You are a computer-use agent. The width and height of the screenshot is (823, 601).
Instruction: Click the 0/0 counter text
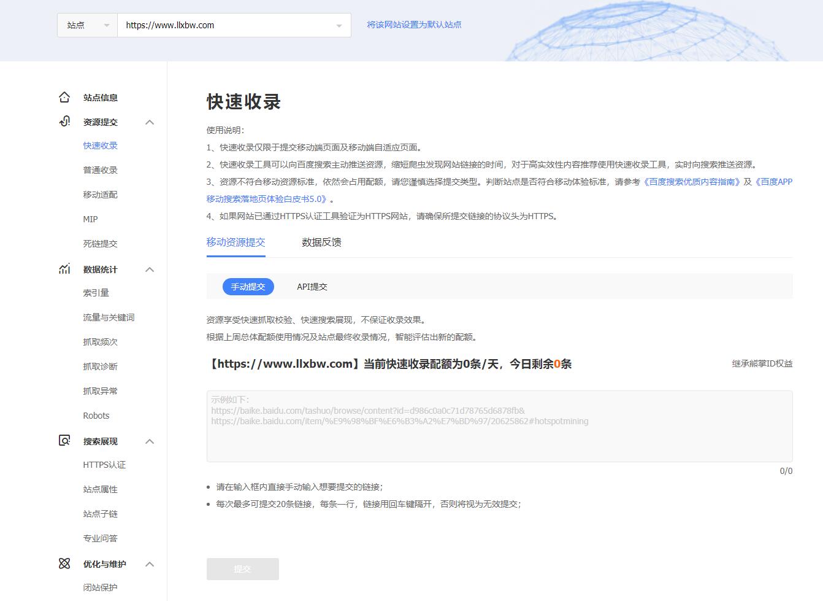point(786,471)
